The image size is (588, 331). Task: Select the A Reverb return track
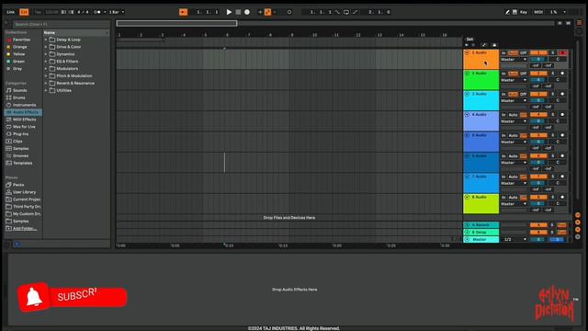click(x=481, y=225)
